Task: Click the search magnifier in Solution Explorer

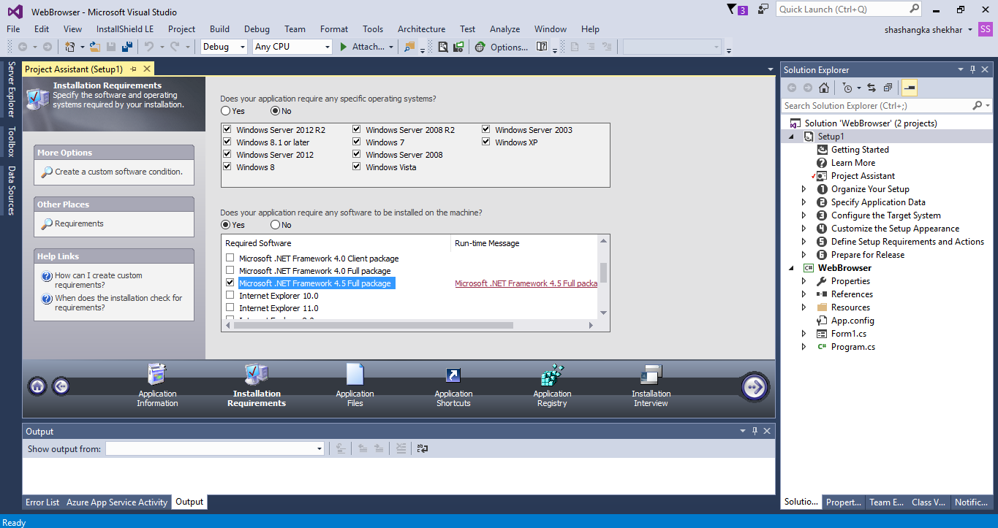Action: (x=978, y=106)
